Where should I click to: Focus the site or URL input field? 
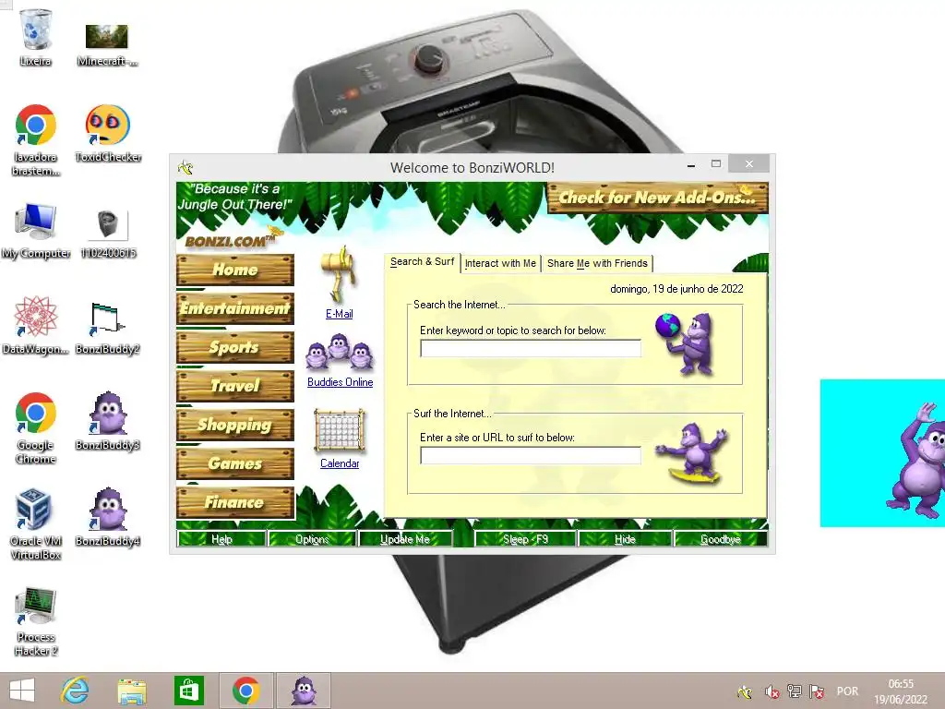(531, 455)
